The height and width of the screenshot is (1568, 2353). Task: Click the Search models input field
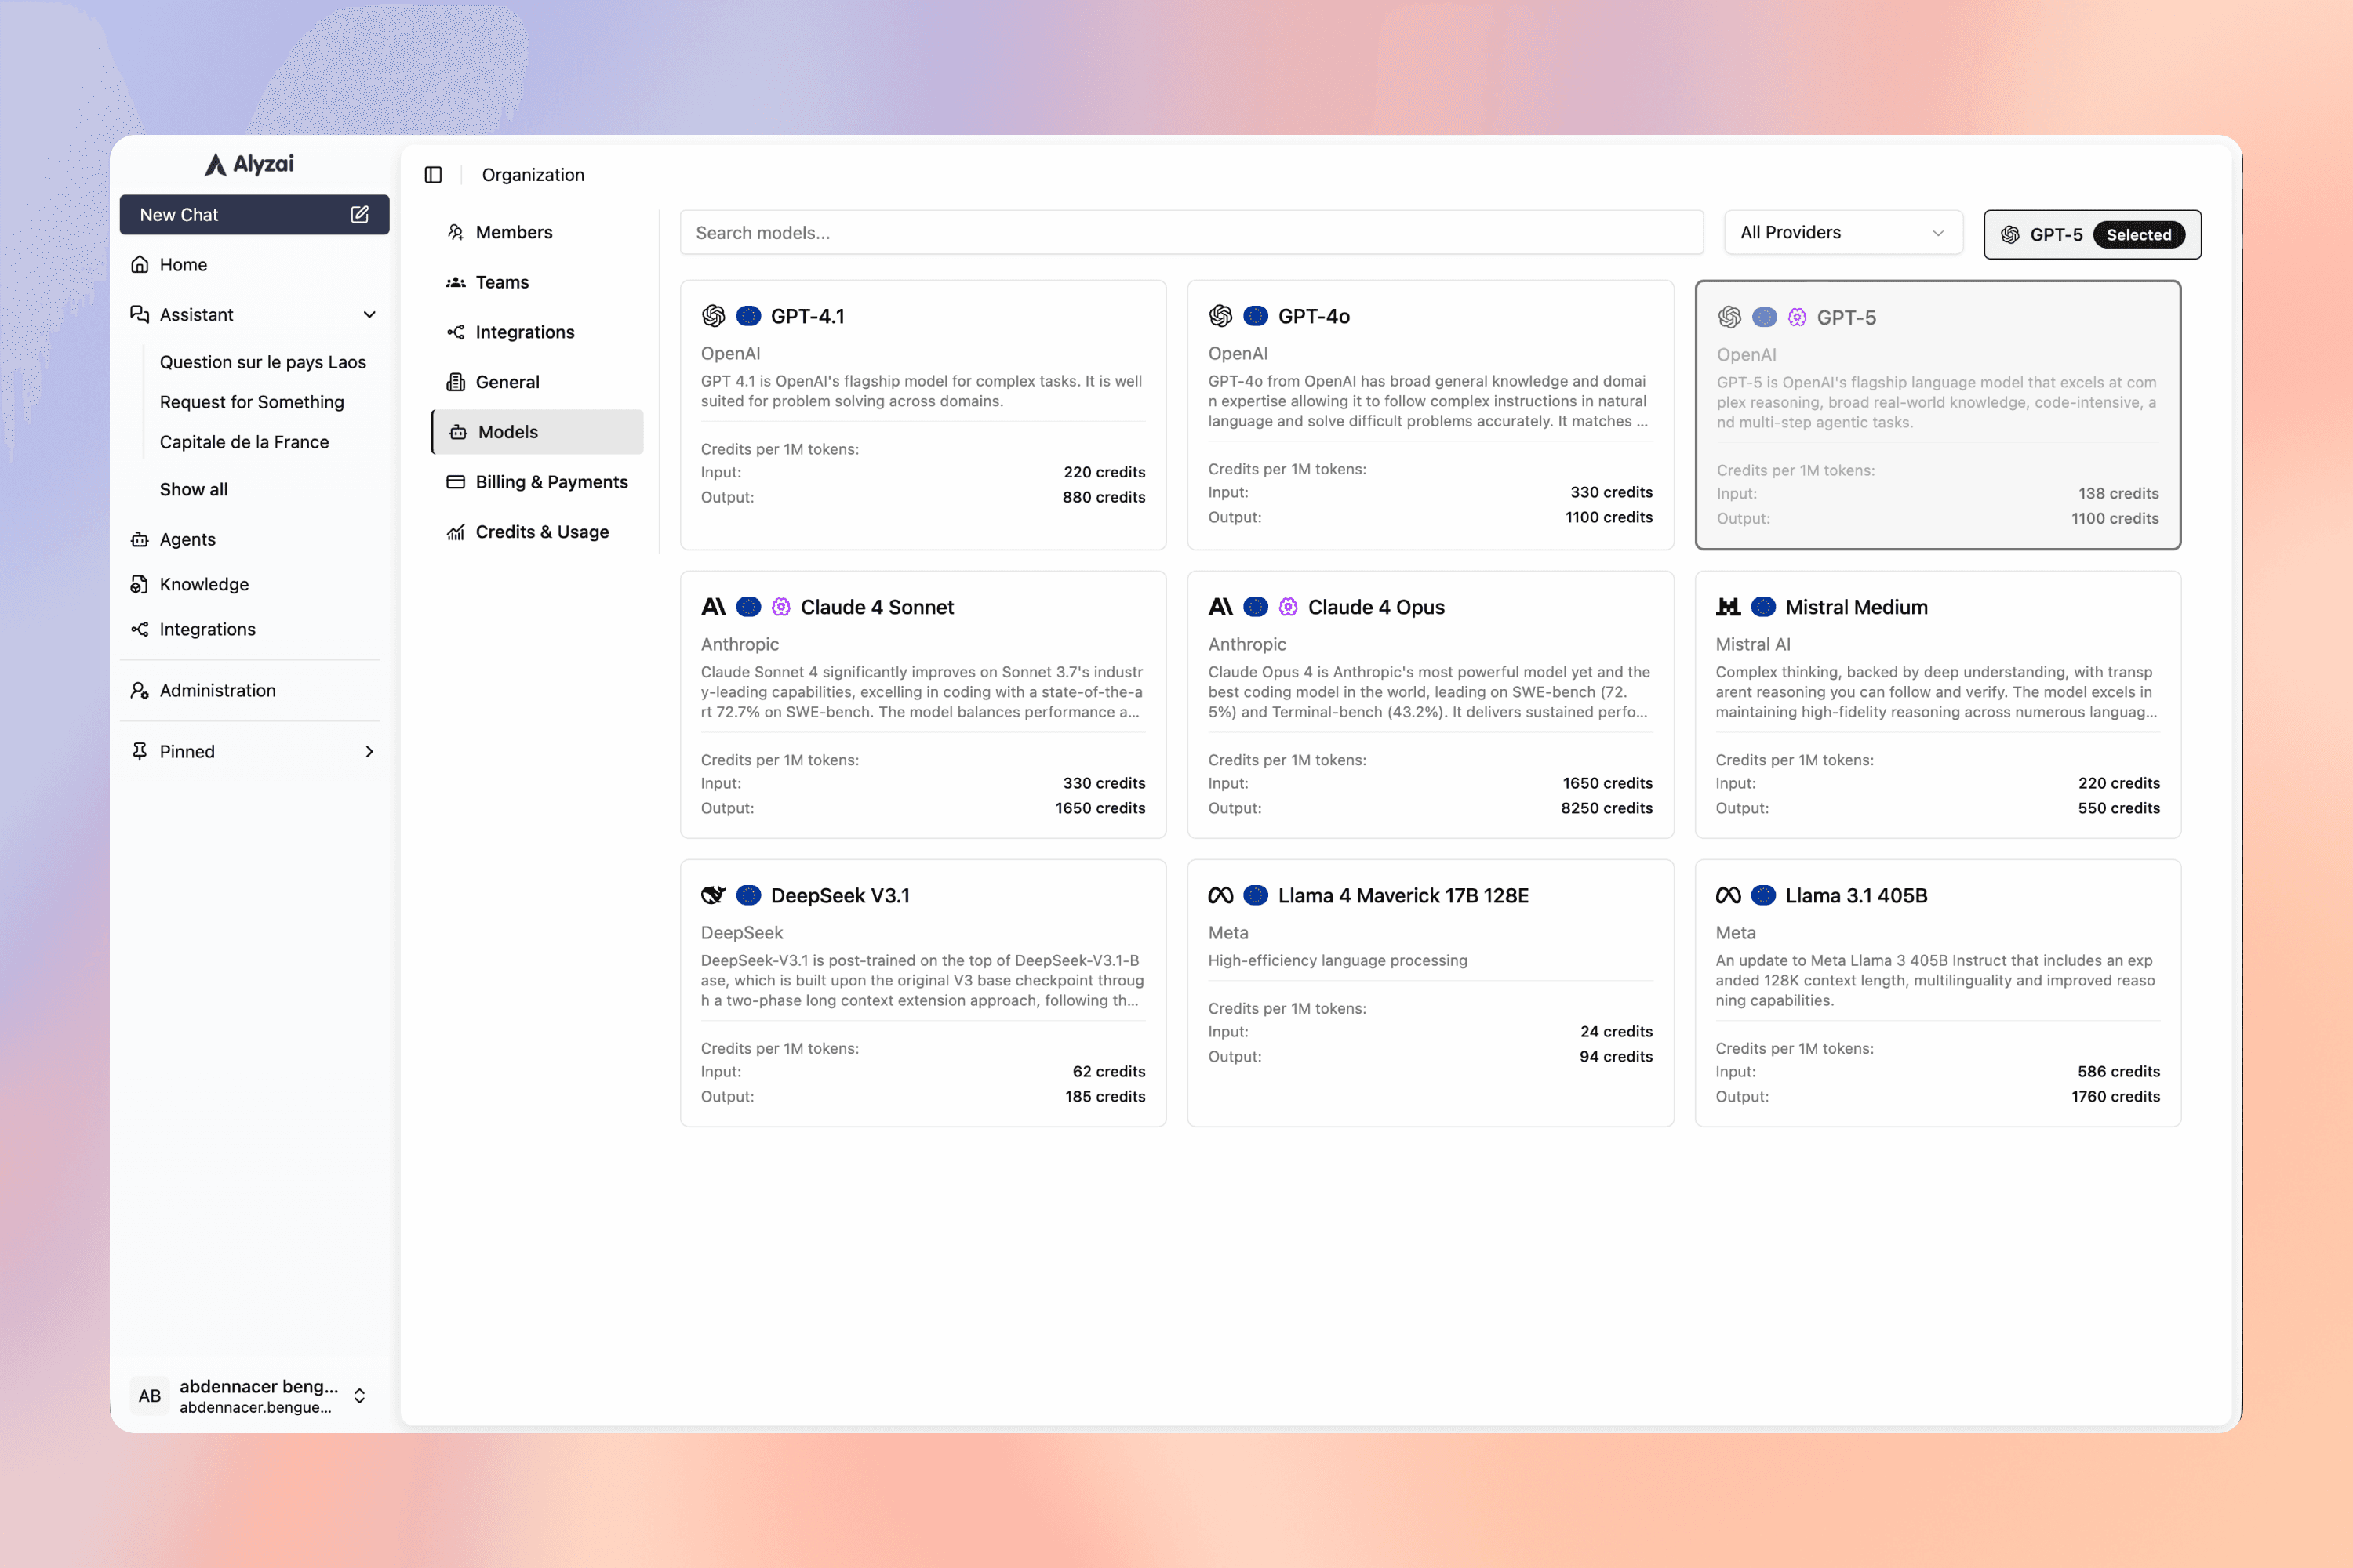1191,233
